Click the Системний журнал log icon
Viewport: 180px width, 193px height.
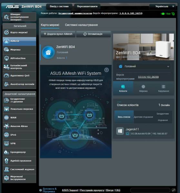[x=6, y=170]
